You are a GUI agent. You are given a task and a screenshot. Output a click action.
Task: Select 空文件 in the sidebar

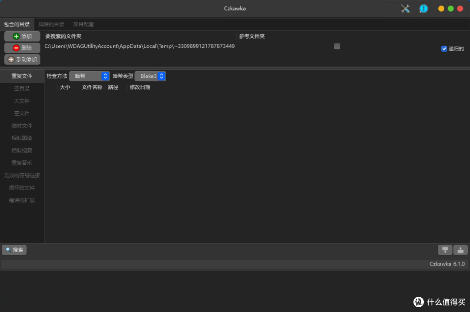coord(22,113)
